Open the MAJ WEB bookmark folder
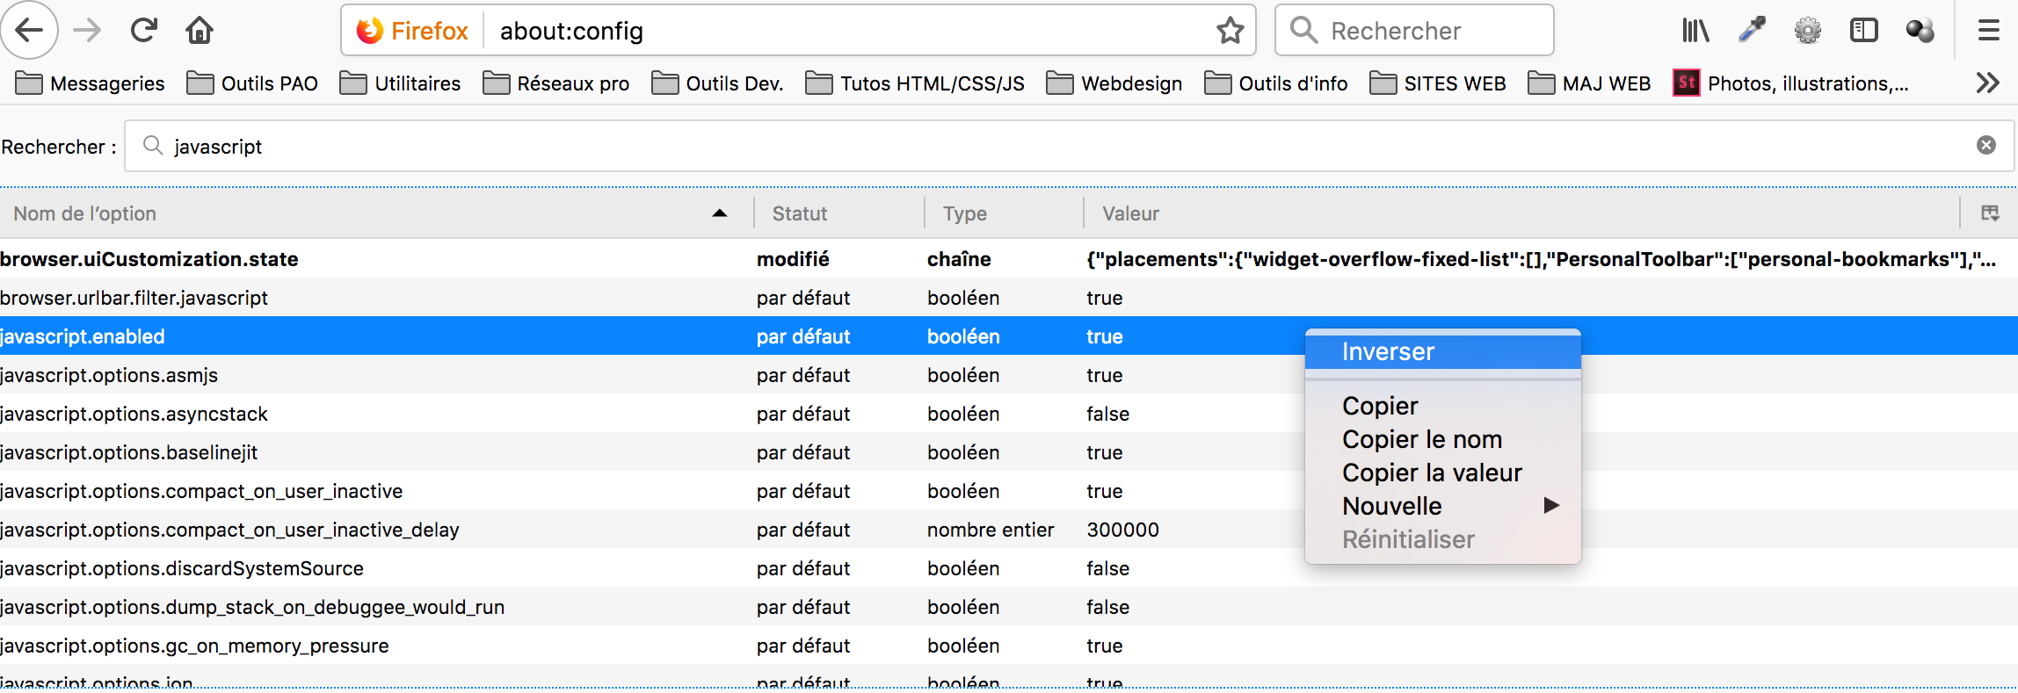Screen dimensions: 2018x693 tap(1589, 83)
